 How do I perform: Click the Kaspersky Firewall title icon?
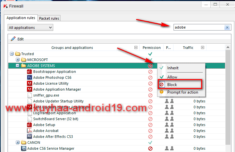[x=6, y=6]
